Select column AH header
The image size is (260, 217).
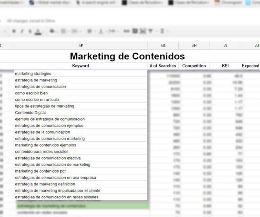pyautogui.click(x=194, y=46)
